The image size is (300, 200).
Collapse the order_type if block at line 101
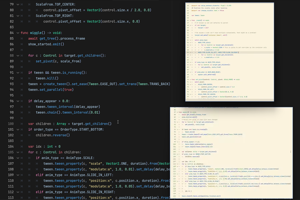[x=18, y=130]
